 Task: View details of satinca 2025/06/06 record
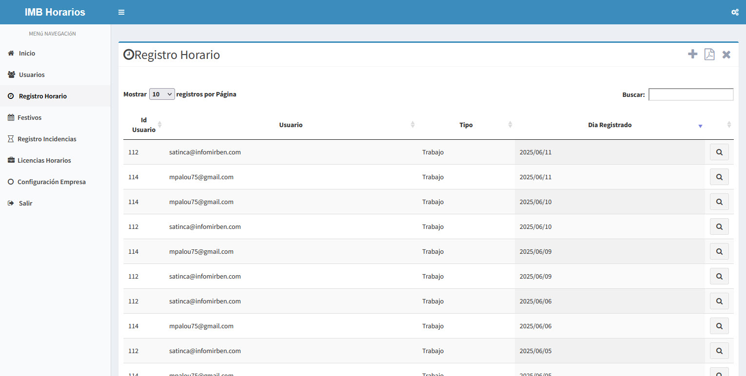click(x=719, y=301)
